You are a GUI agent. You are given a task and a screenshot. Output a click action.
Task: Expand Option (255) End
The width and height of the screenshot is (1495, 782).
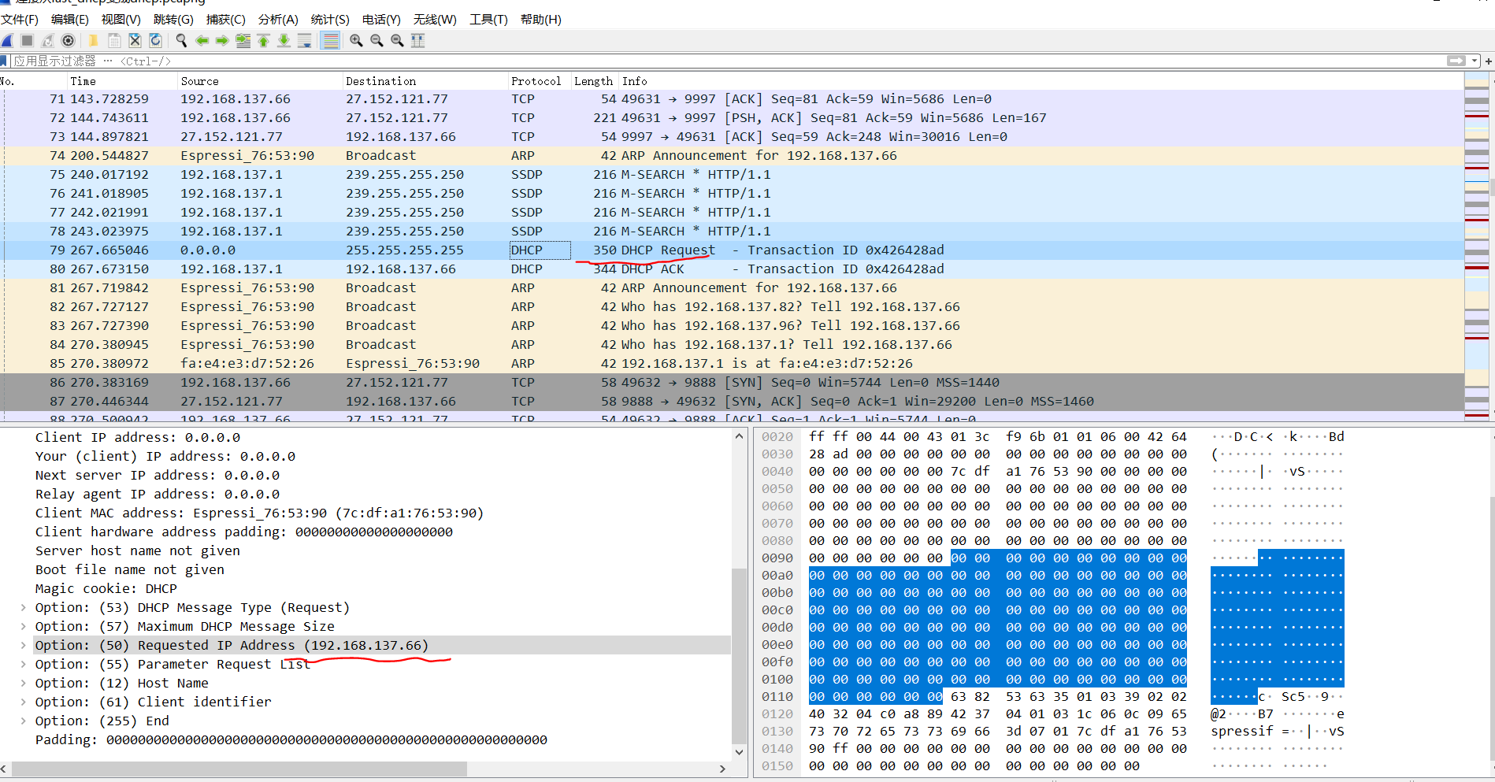(24, 721)
